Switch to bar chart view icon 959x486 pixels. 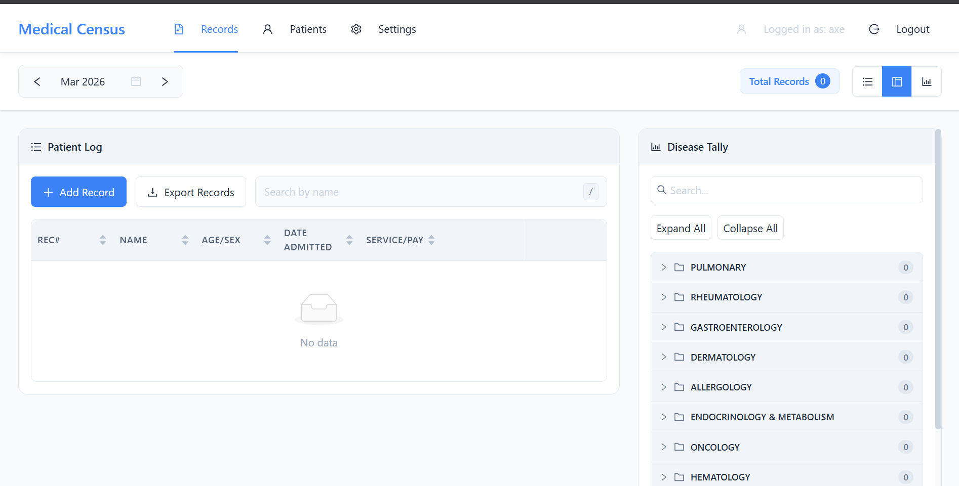926,81
